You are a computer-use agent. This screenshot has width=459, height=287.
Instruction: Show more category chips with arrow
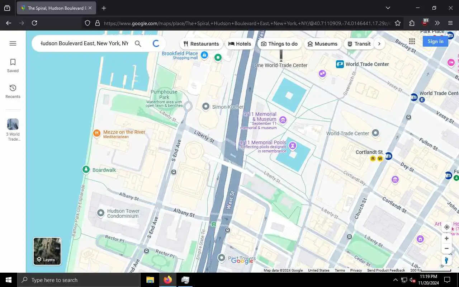(x=379, y=44)
